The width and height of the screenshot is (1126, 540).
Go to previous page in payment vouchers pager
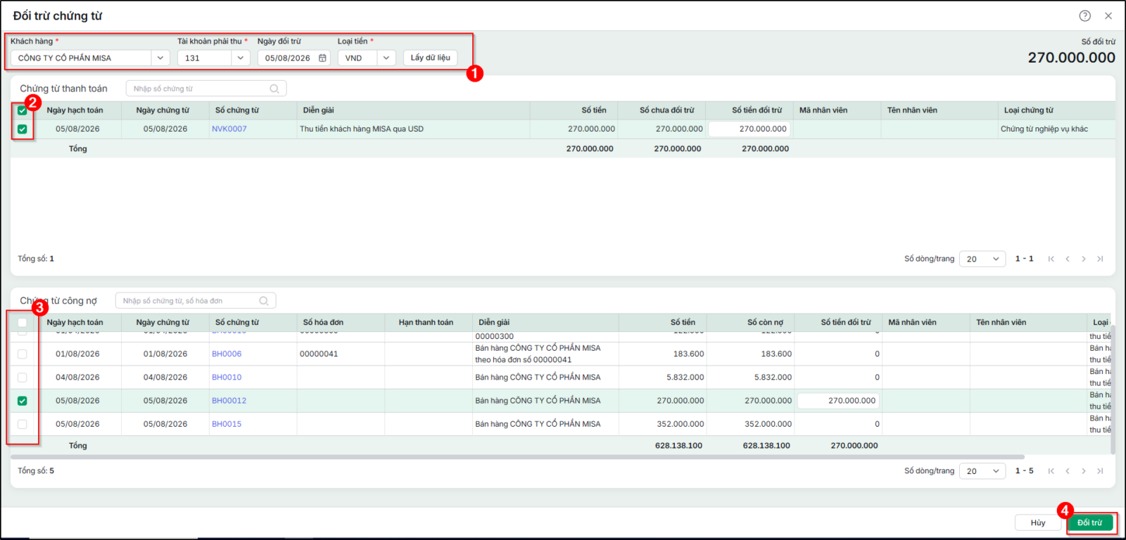1068,259
